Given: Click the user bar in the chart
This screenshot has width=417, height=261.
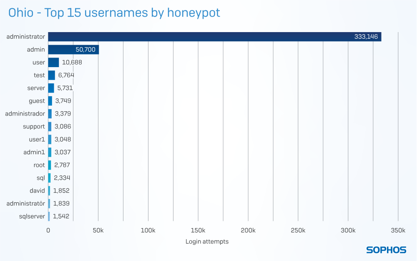Looking at the screenshot, I should [x=53, y=63].
